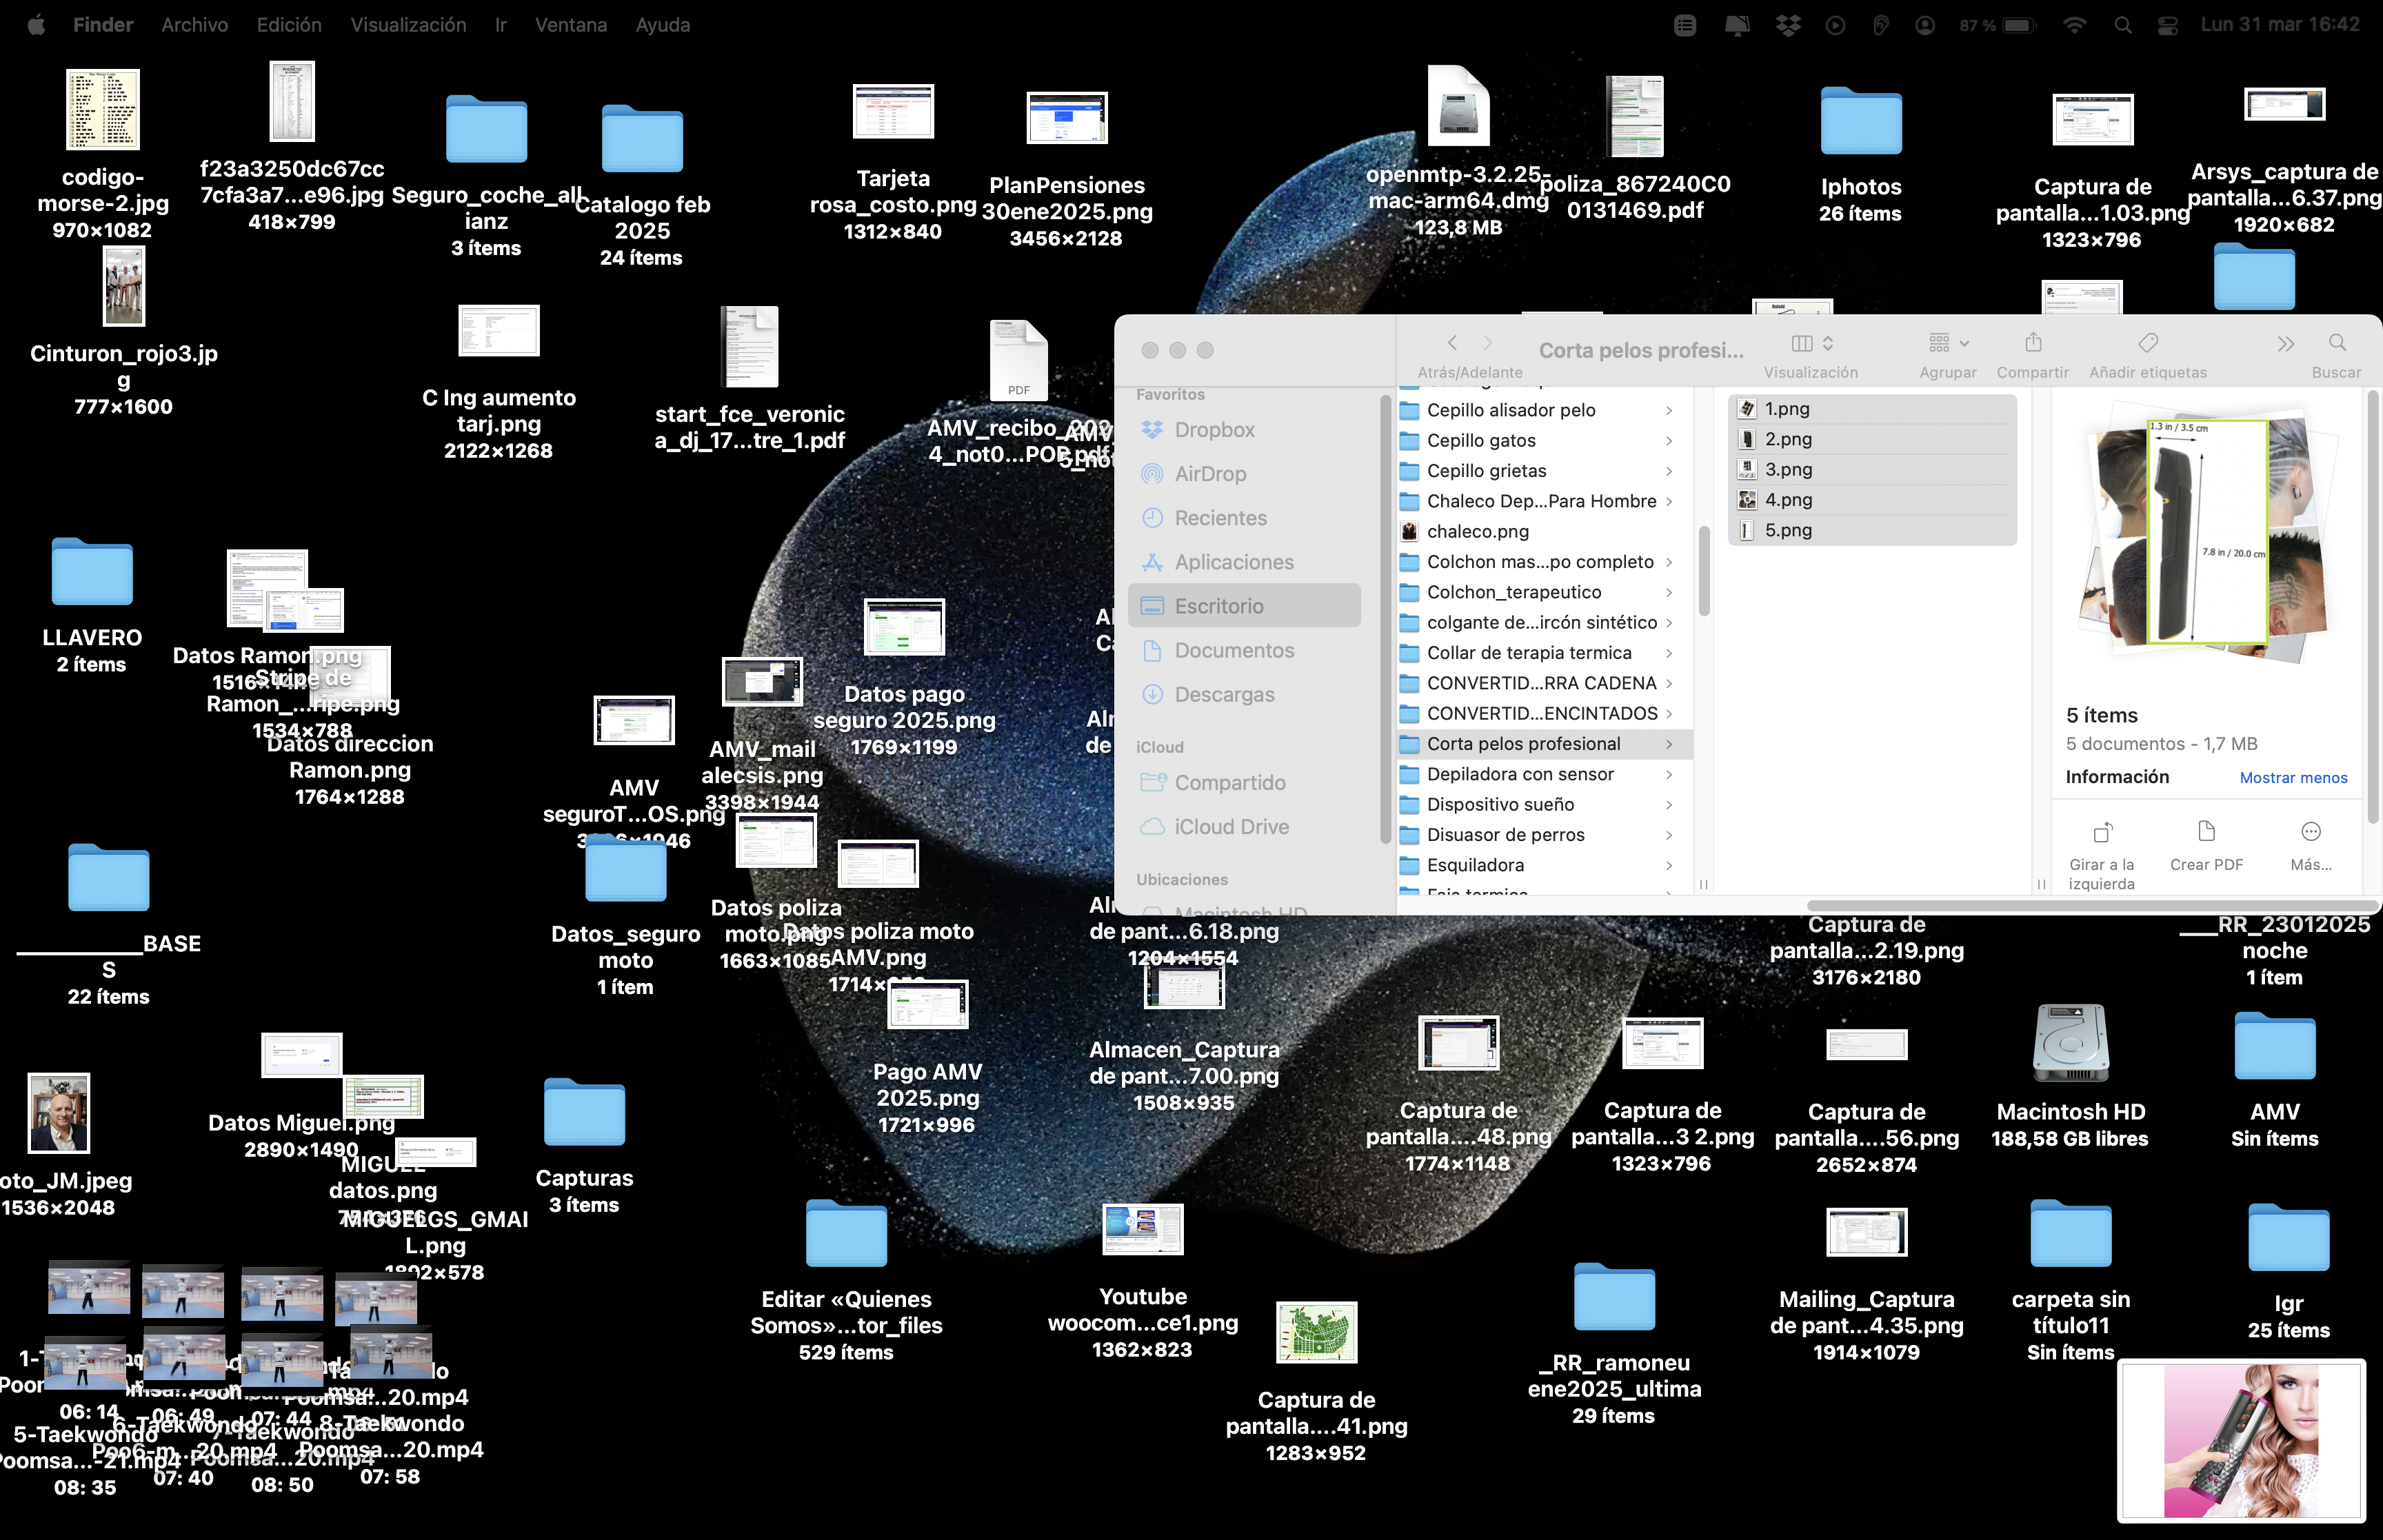Screen dimensions: 2383x1540
Task: Open the Search (Buscar) magnifier in Finder
Action: pos(2336,344)
